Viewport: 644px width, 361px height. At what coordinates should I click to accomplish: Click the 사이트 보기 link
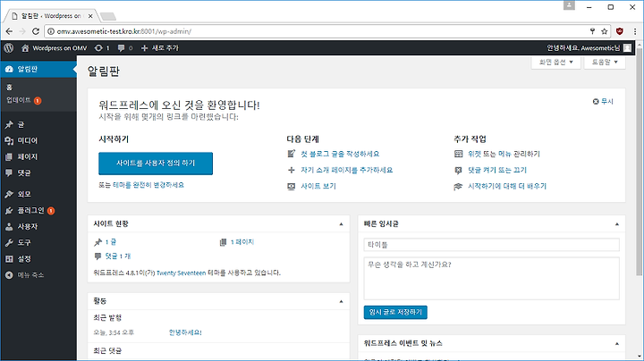click(x=318, y=186)
